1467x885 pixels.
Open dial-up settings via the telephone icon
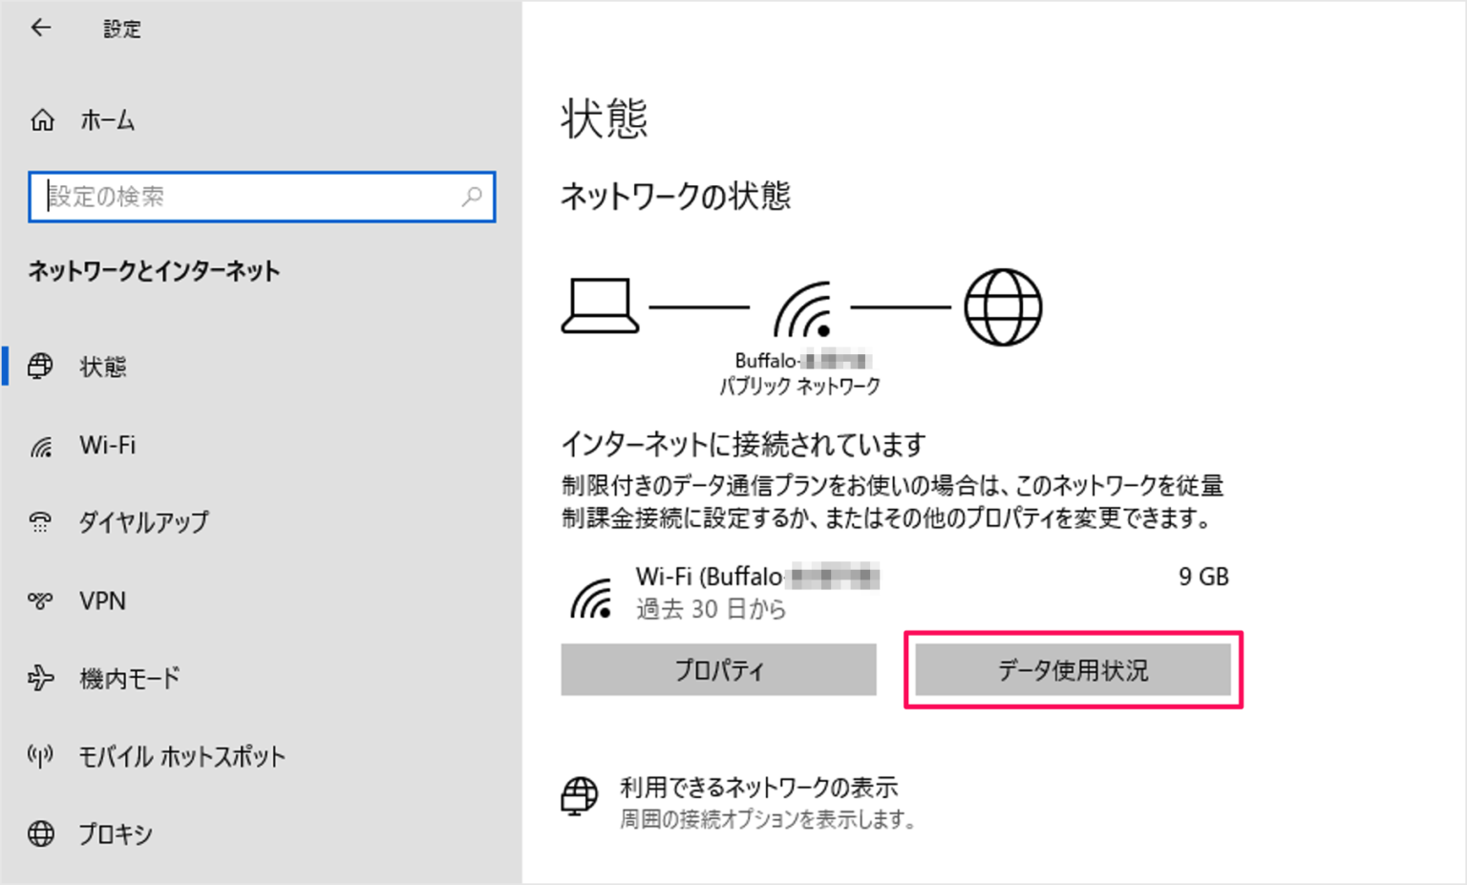[40, 522]
